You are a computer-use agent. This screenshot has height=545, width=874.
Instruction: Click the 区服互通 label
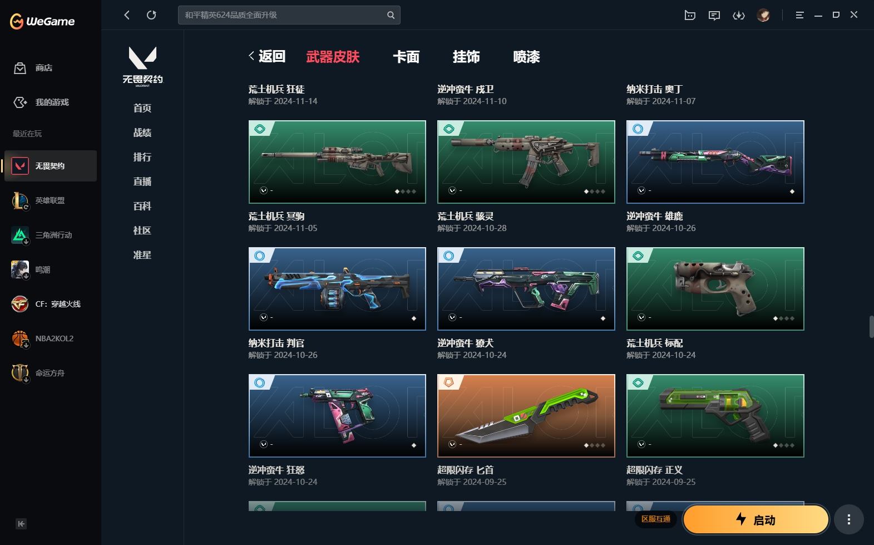[656, 519]
